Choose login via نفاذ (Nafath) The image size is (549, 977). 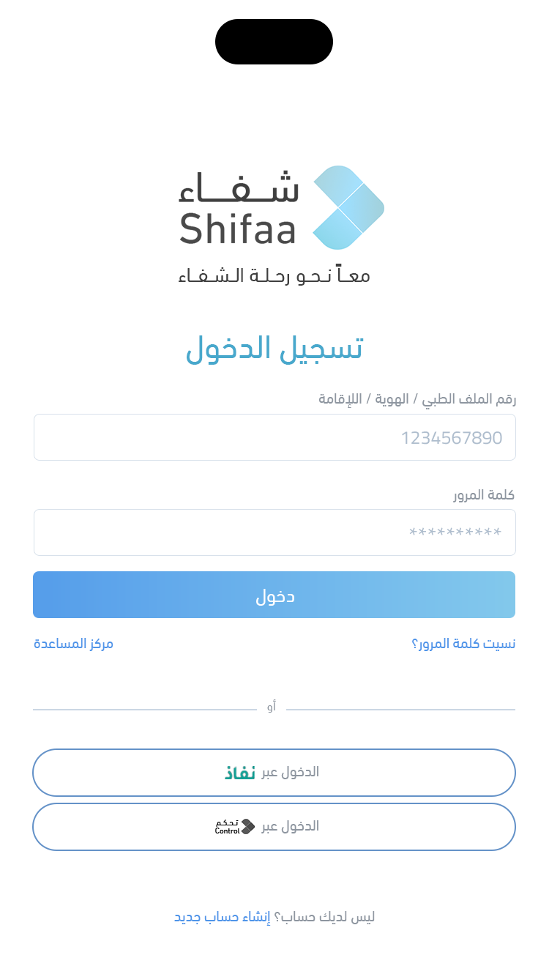(x=273, y=773)
